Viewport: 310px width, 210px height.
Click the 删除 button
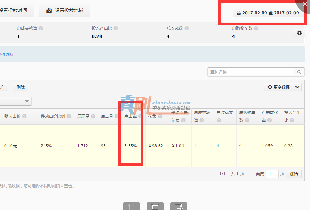pyautogui.click(x=21, y=87)
